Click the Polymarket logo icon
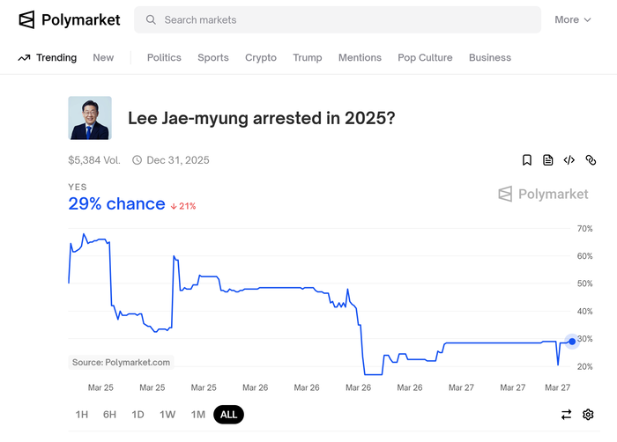This screenshot has width=617, height=442. click(27, 19)
